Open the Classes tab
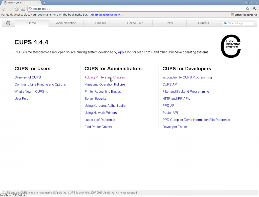 (x=101, y=23)
